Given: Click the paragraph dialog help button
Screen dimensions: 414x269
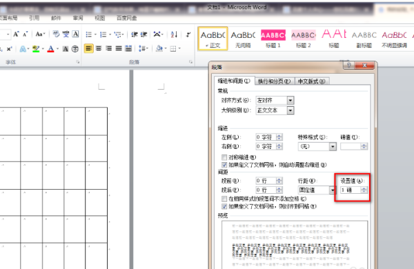Looking at the screenshot, I should pos(348,66).
